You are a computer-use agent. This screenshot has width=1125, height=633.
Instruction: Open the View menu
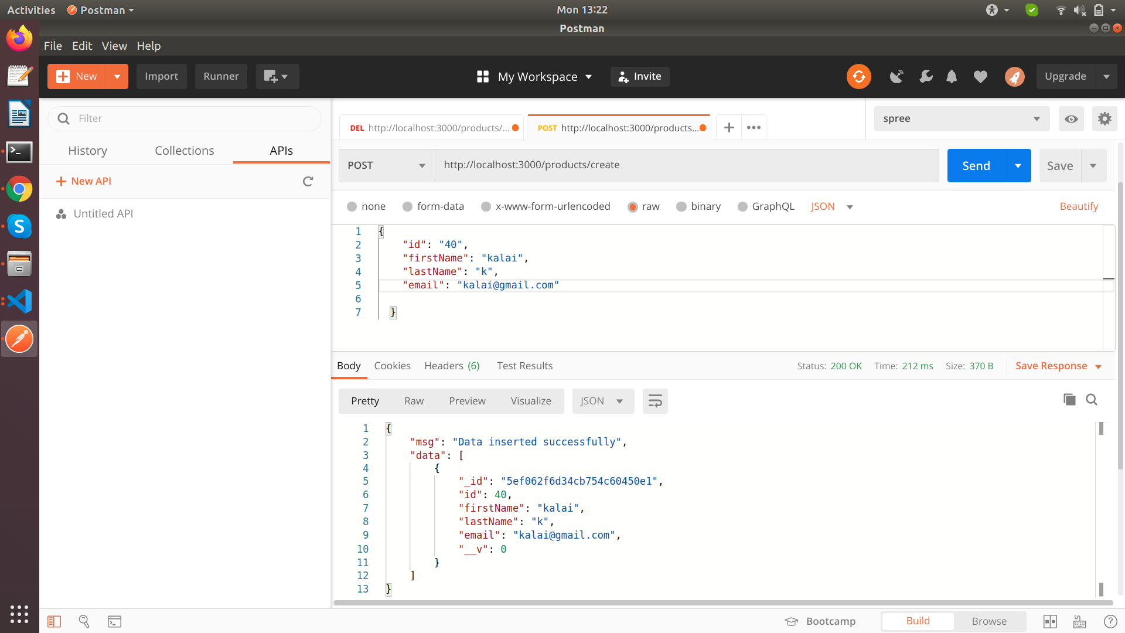pyautogui.click(x=114, y=46)
